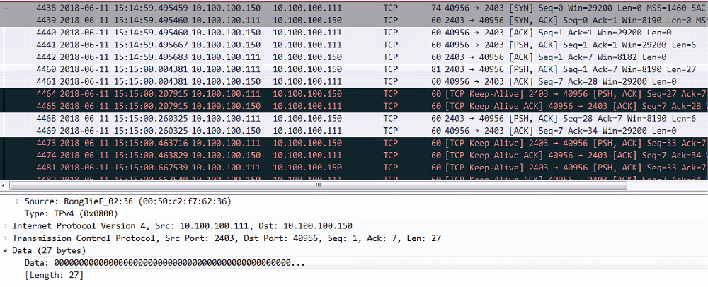Image resolution: width=708 pixels, height=287 pixels.
Task: Select the [Length: 27] field
Action: click(54, 274)
